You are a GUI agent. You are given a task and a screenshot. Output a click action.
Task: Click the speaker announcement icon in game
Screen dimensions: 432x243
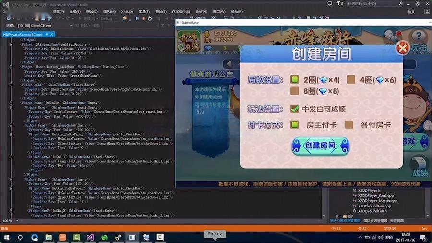point(228,64)
